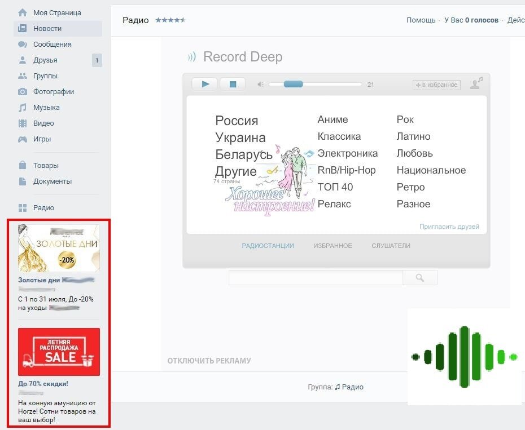The width and height of the screenshot is (525, 430).
Task: Click the people icon beside Группы
Action: point(23,76)
